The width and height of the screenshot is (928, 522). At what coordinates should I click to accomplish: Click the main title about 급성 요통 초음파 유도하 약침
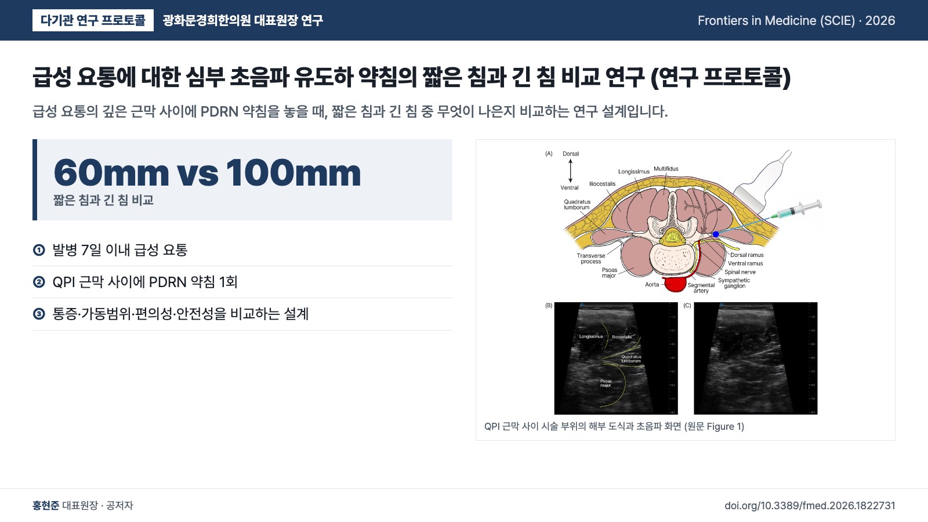(x=411, y=77)
